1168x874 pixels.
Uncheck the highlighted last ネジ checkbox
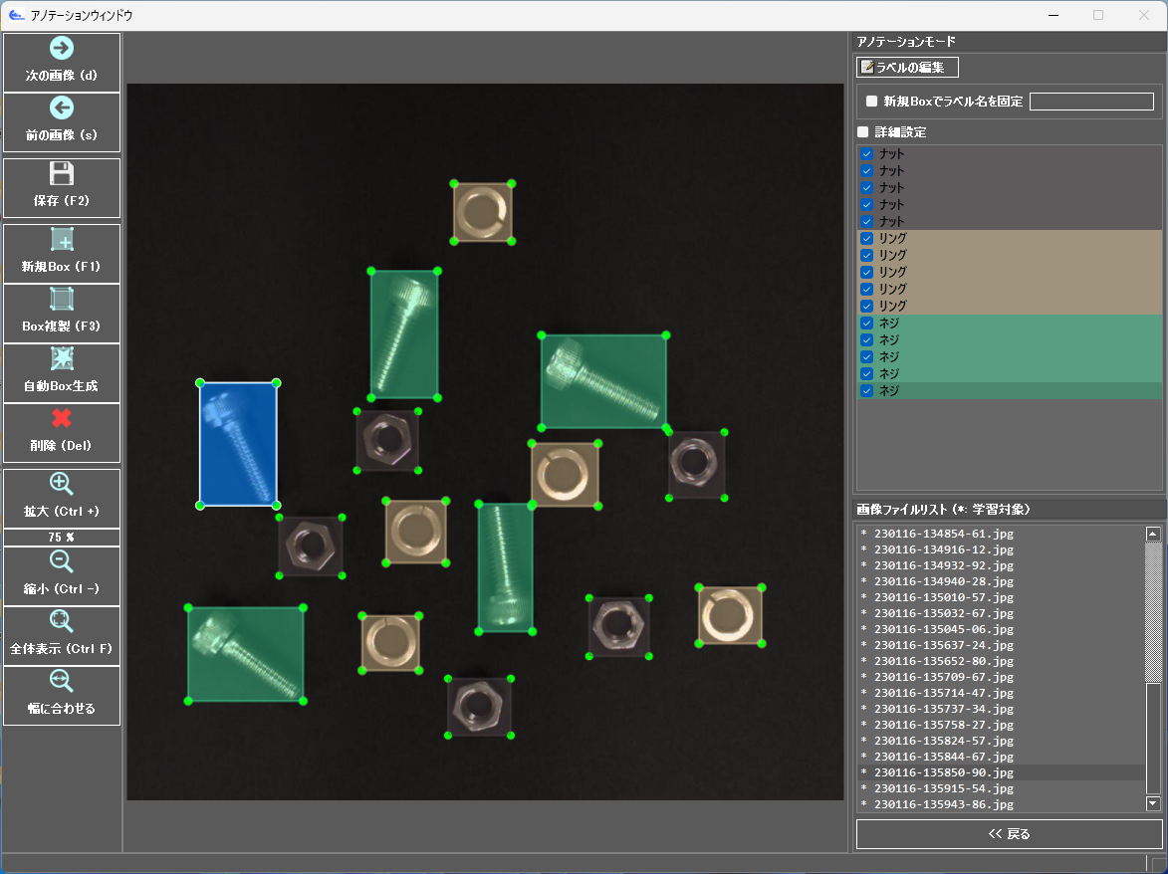pos(867,391)
